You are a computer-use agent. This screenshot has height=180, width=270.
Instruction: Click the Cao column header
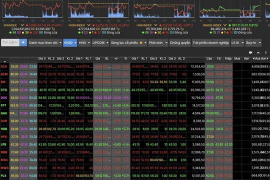[x=209, y=58]
